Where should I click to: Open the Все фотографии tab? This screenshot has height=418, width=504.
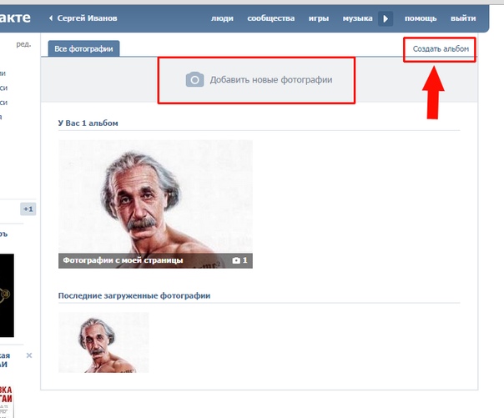click(x=84, y=48)
